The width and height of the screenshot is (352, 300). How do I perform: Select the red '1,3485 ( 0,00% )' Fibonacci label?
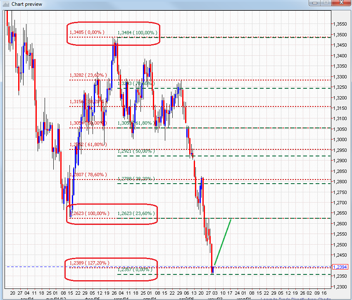87,32
